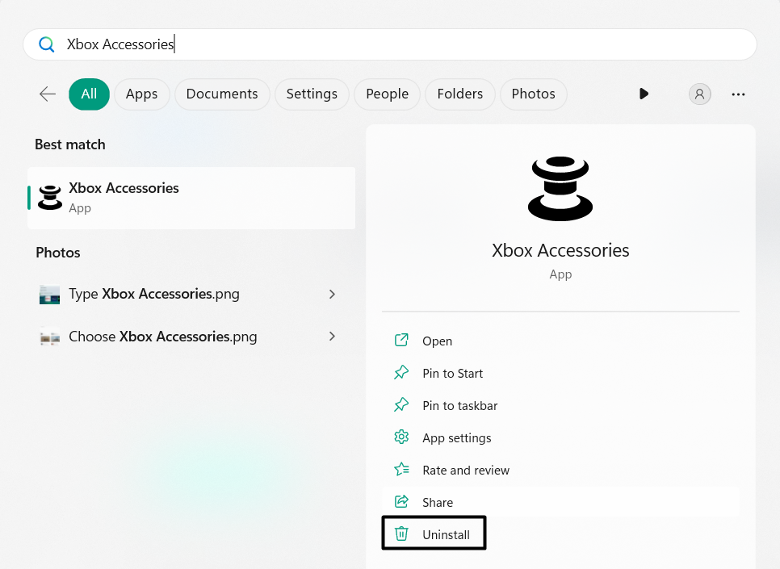Click the play arrow to show more filters

(x=644, y=94)
